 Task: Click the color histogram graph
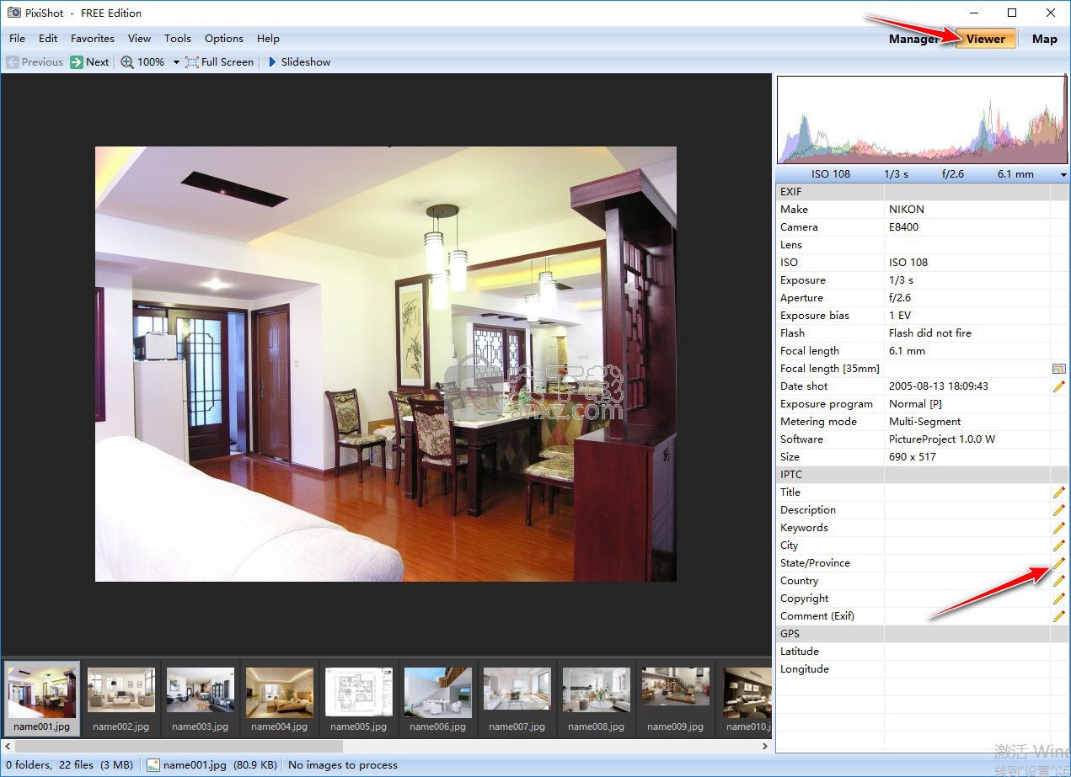coord(922,120)
